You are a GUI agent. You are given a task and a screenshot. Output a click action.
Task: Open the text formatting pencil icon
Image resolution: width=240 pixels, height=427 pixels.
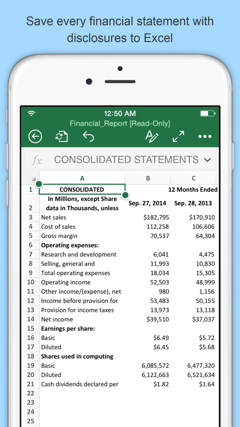tap(152, 136)
